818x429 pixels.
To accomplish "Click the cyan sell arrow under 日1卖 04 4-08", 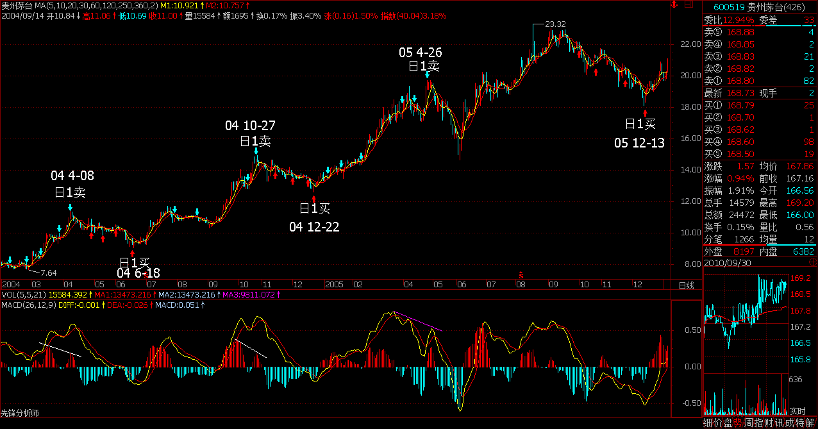I will (x=71, y=208).
